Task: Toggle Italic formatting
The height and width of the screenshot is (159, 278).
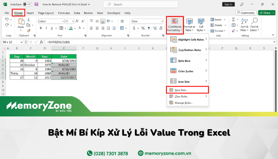Action: [x=46, y=28]
